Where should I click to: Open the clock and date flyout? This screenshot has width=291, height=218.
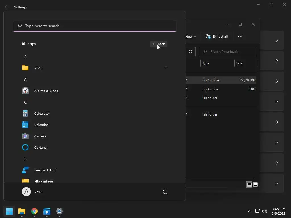click(278, 211)
